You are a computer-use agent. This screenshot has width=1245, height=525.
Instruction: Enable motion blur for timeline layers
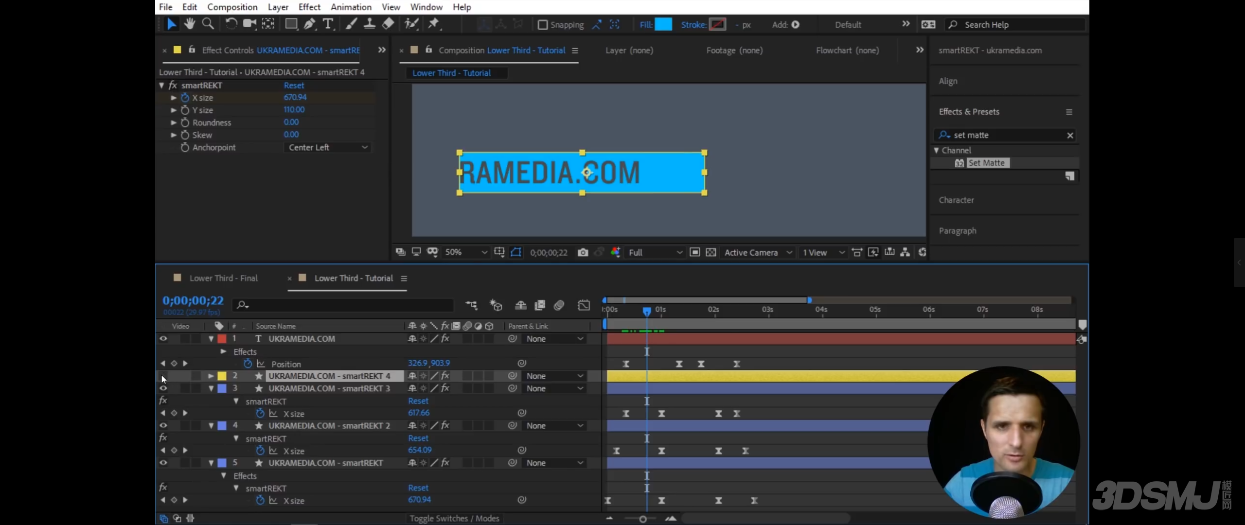[559, 305]
